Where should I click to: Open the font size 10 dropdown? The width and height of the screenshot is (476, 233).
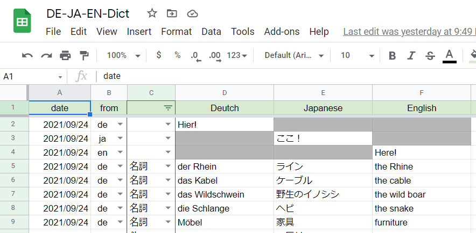point(358,55)
